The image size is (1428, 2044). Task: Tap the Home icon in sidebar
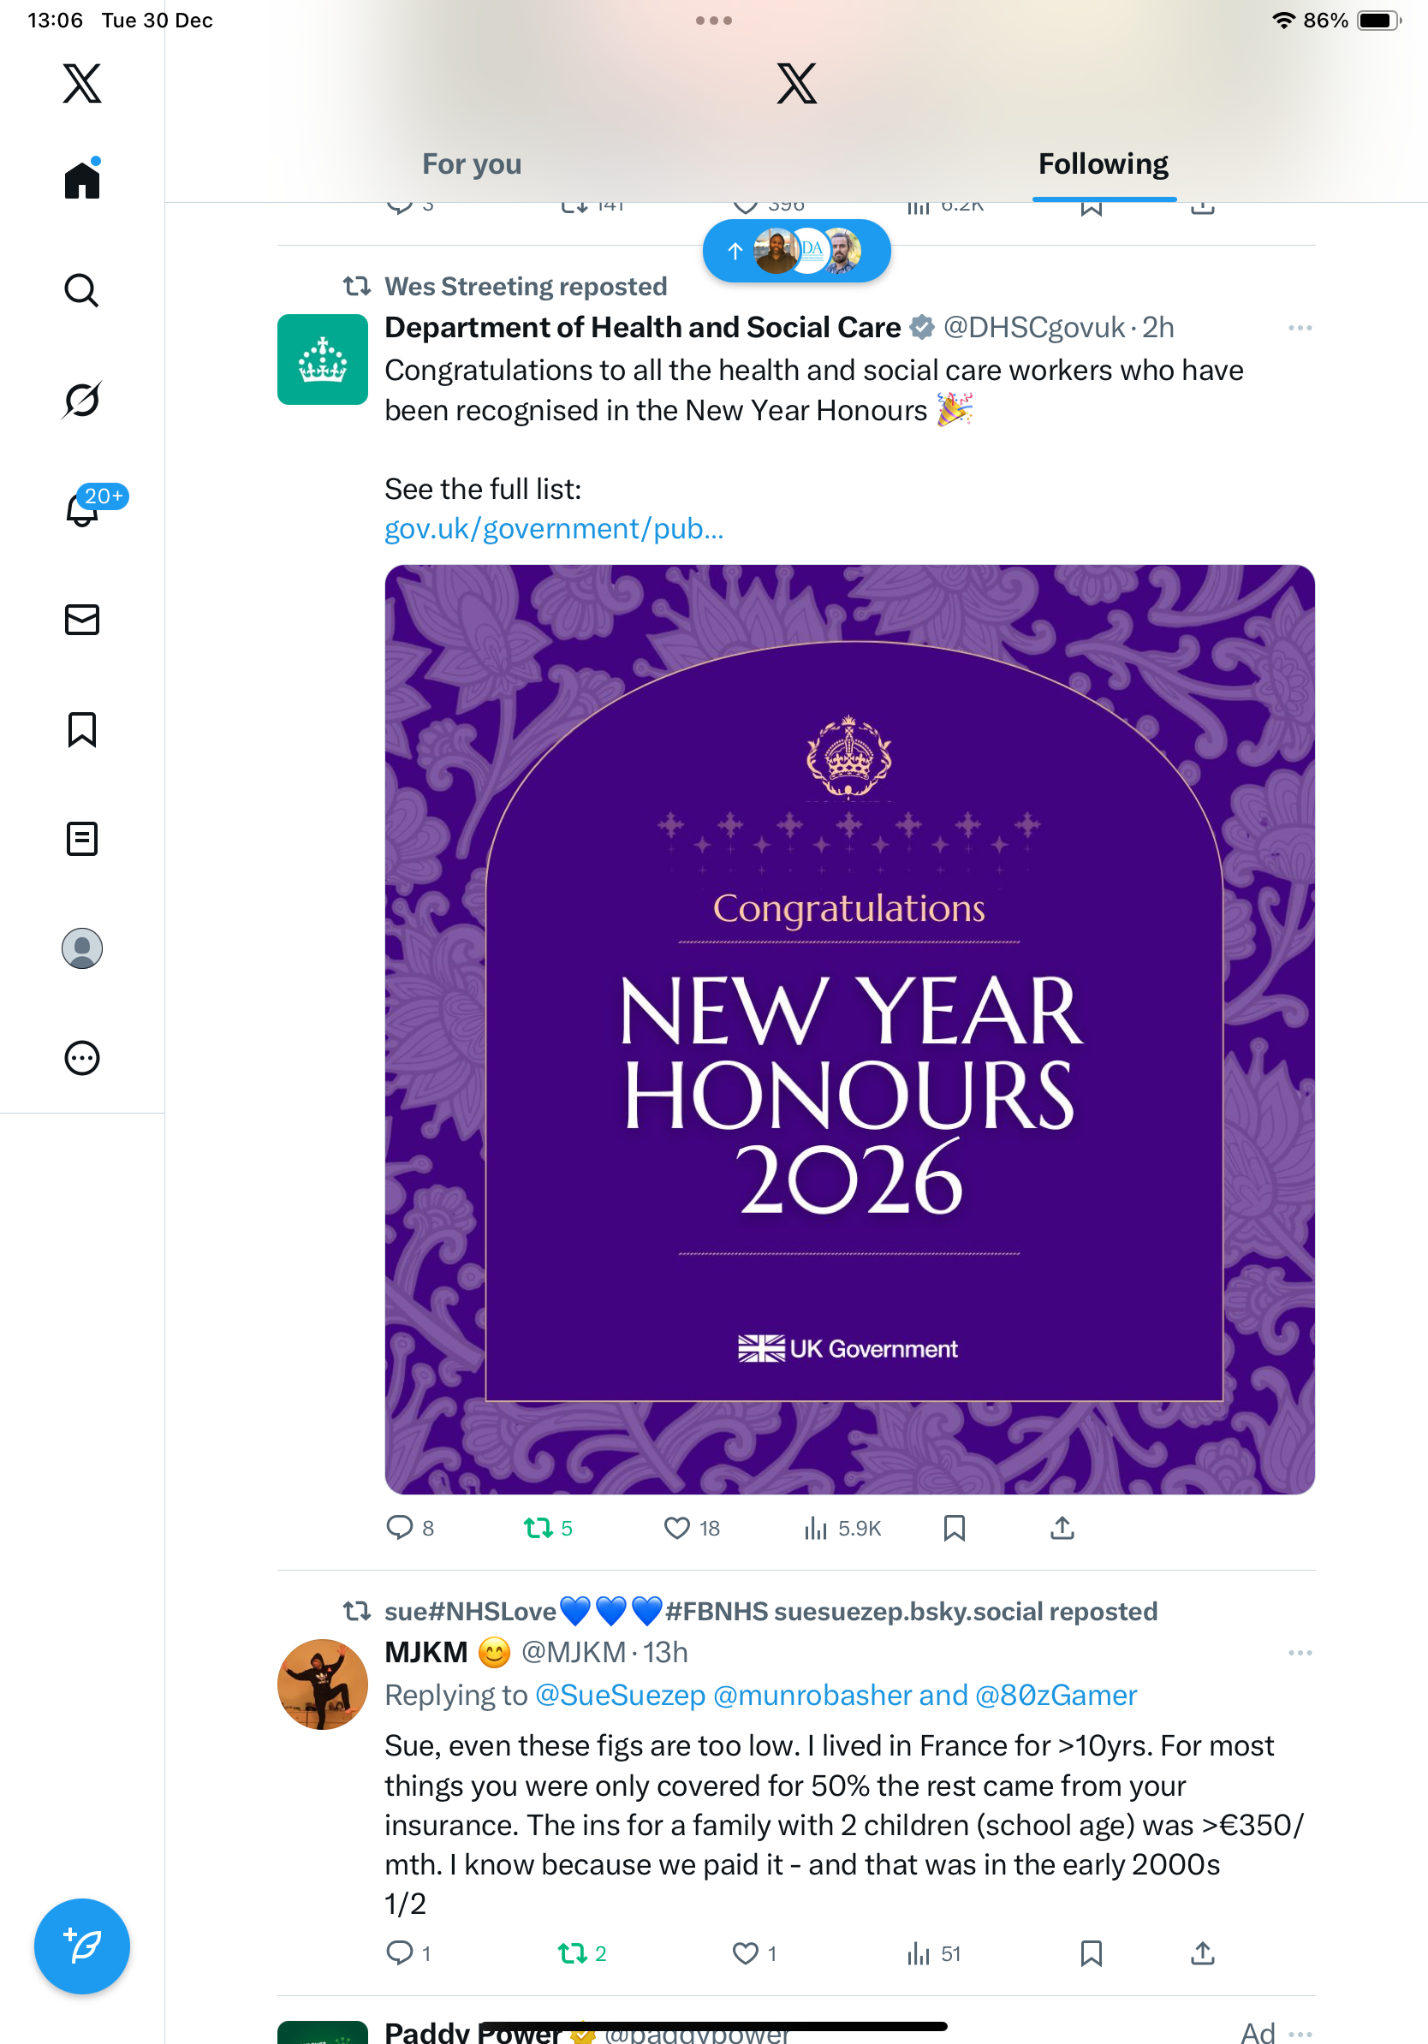82,180
